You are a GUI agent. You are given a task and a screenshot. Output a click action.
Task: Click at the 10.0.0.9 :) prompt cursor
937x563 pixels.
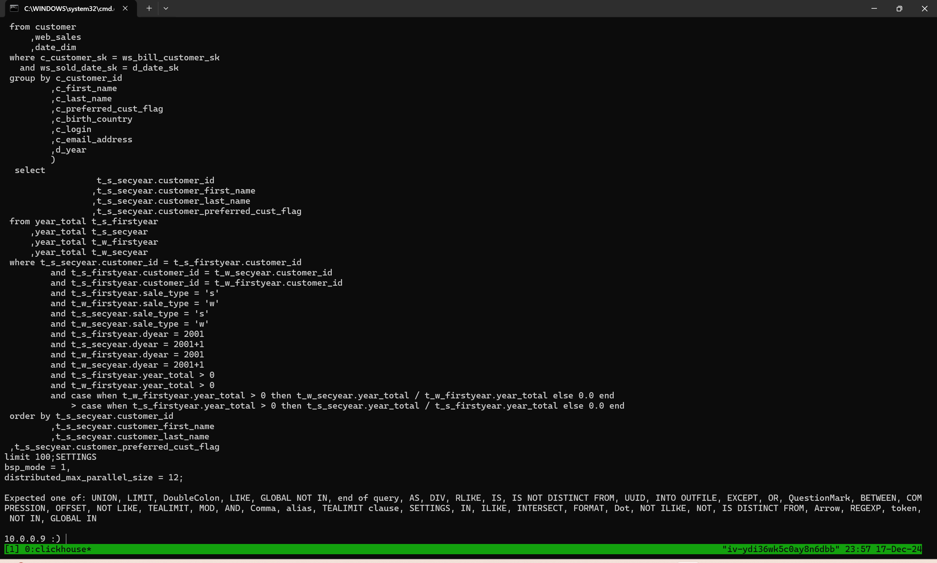click(66, 539)
